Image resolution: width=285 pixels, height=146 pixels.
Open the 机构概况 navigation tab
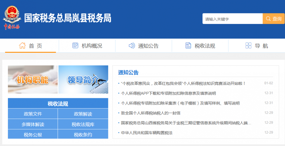pos(87,46)
